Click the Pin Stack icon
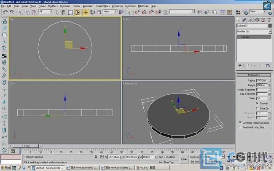Viewport: 274px width, 171px height. [240, 65]
